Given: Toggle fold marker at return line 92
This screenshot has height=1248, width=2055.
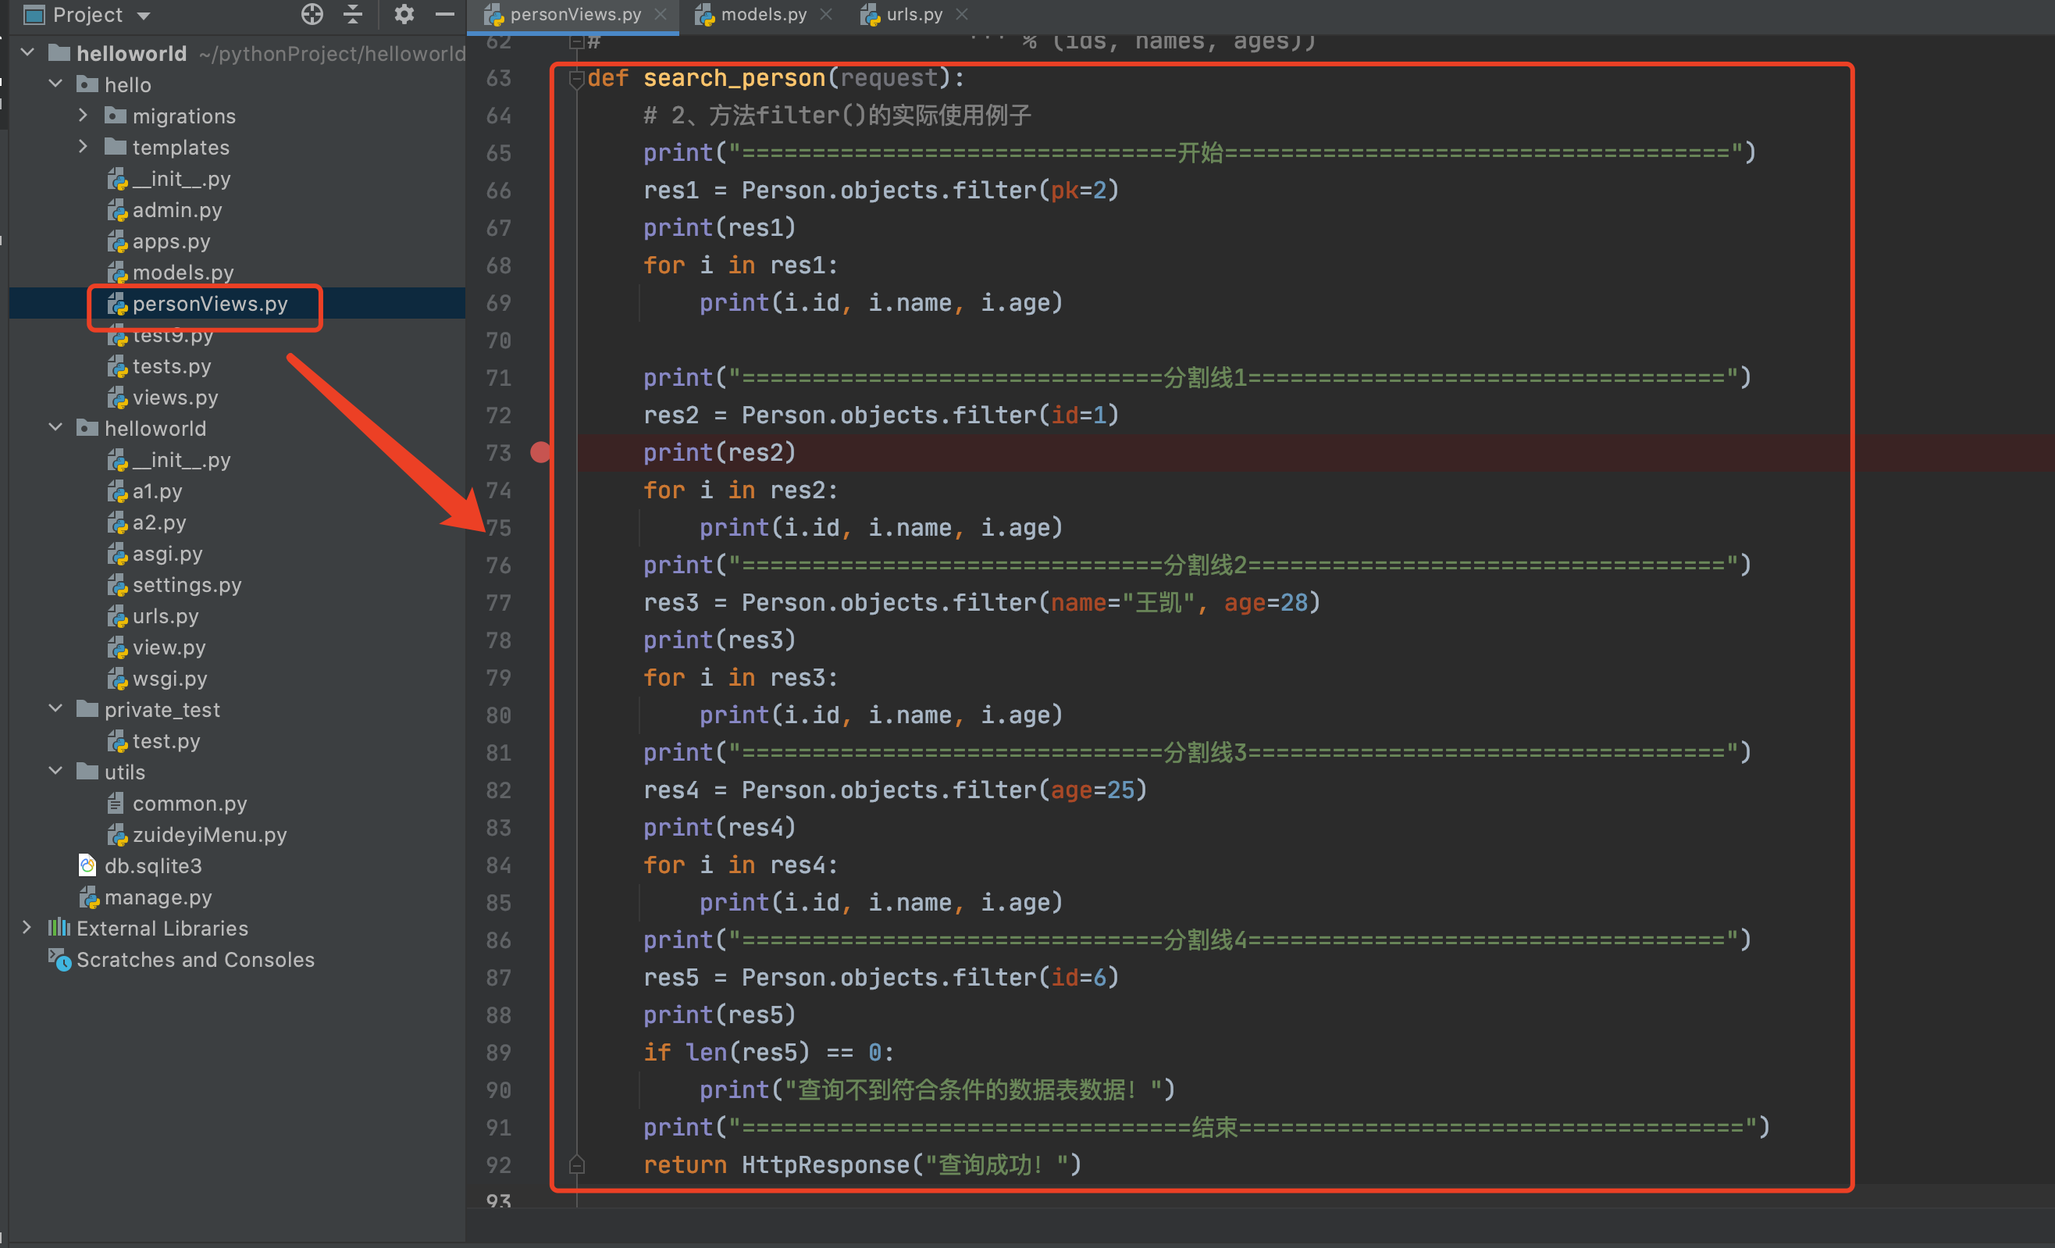Looking at the screenshot, I should 575,1164.
